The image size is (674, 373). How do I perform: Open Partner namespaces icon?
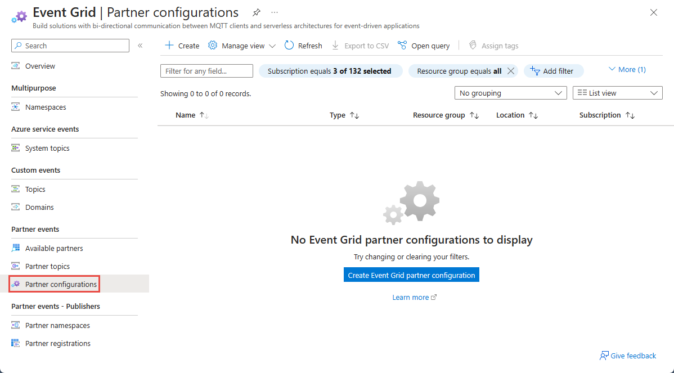click(x=15, y=325)
